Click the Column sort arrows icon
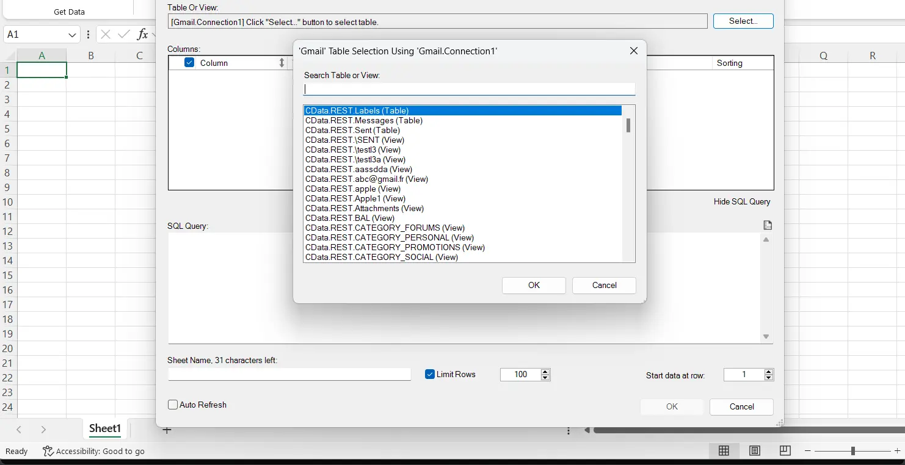 [282, 63]
